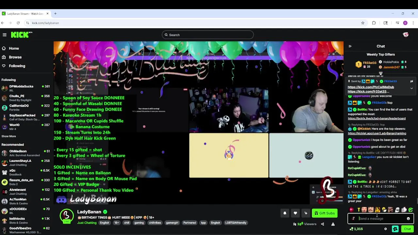Share the stream with the share icon
Image resolution: width=418 pixels, height=235 pixels.
322,224
